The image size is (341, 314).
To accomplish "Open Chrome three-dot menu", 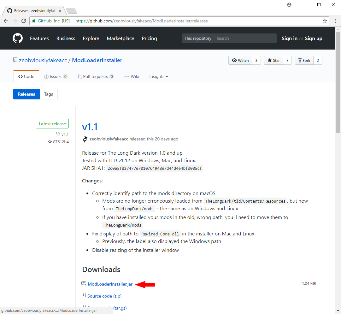I will 335,21.
